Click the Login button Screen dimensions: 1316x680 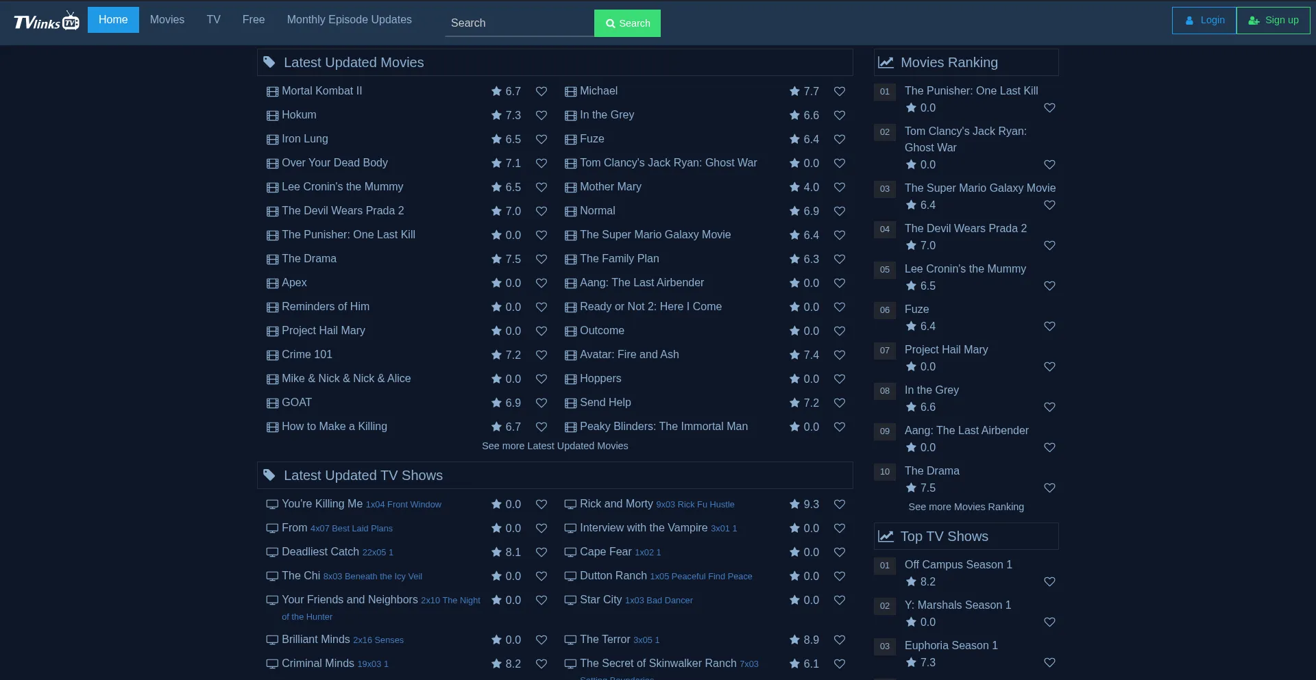click(1204, 21)
